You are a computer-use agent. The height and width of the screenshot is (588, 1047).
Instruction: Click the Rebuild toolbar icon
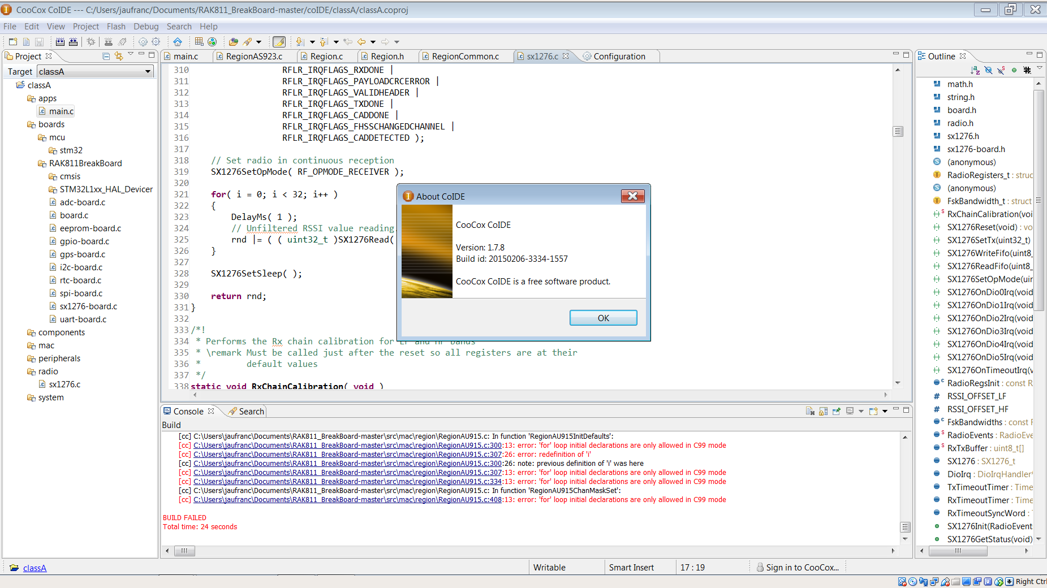point(73,42)
